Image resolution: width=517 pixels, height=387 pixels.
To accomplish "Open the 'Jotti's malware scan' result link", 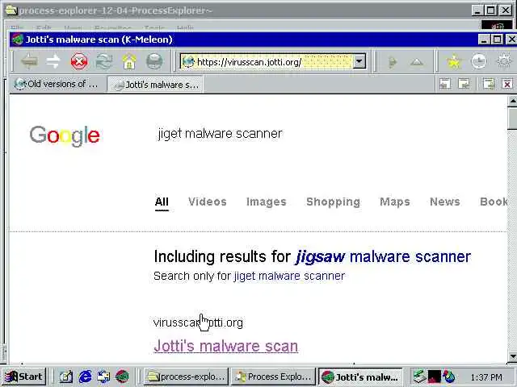I will (x=226, y=346).
